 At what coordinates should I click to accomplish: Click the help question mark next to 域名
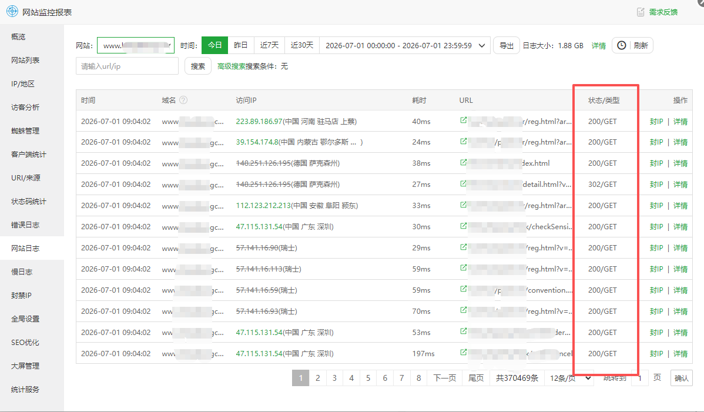183,100
